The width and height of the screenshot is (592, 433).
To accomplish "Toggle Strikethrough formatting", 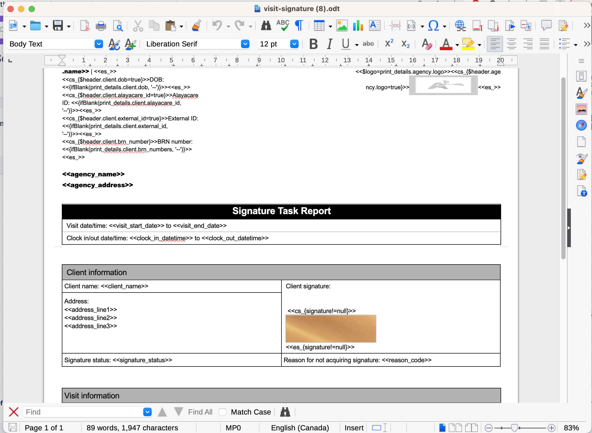I will click(368, 44).
